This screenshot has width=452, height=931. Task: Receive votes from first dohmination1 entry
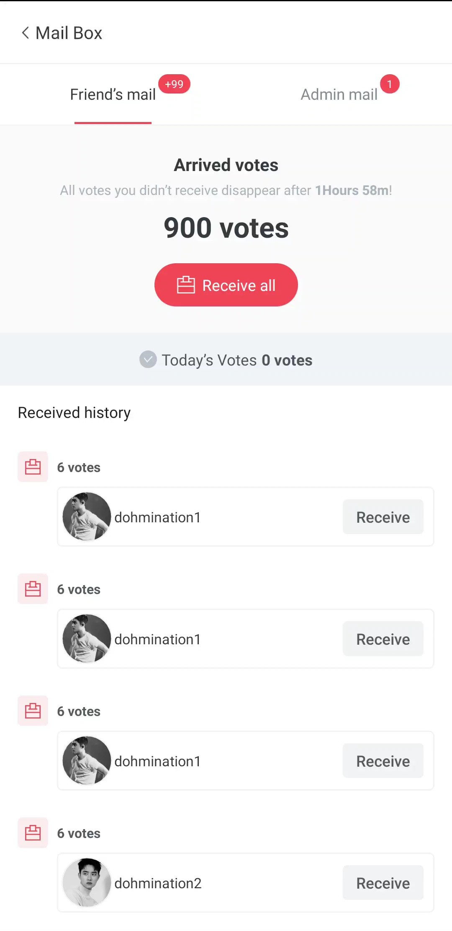coord(383,517)
